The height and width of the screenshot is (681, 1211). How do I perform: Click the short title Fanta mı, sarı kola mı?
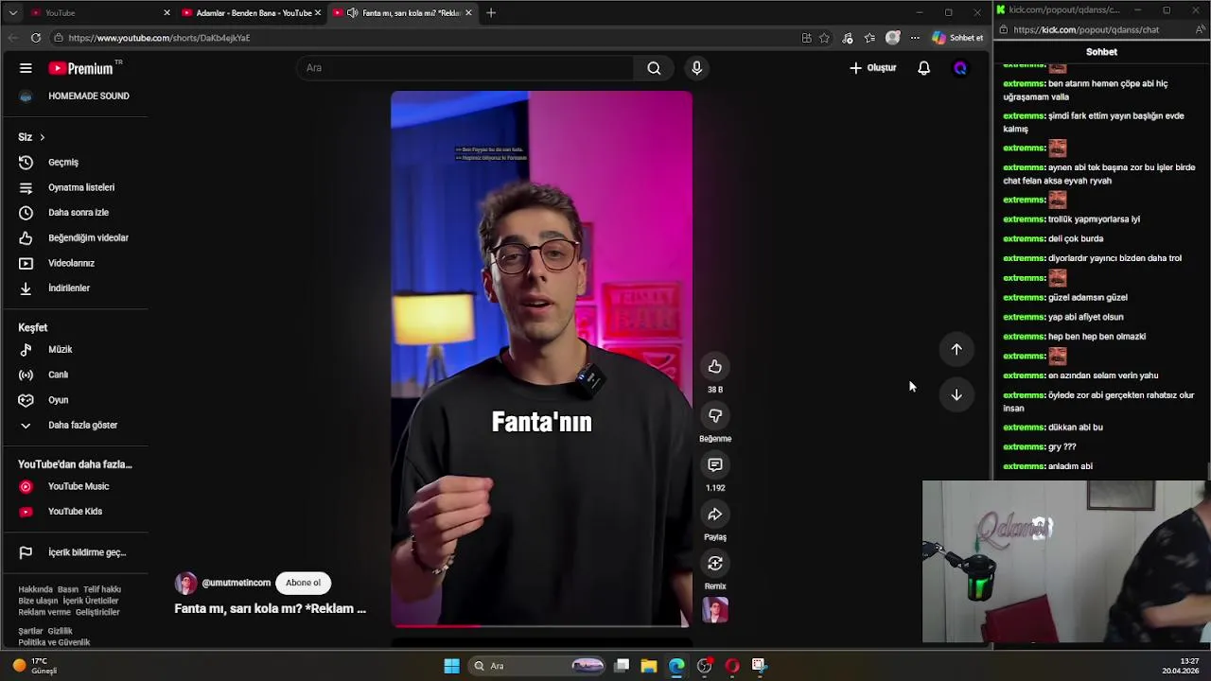point(270,609)
